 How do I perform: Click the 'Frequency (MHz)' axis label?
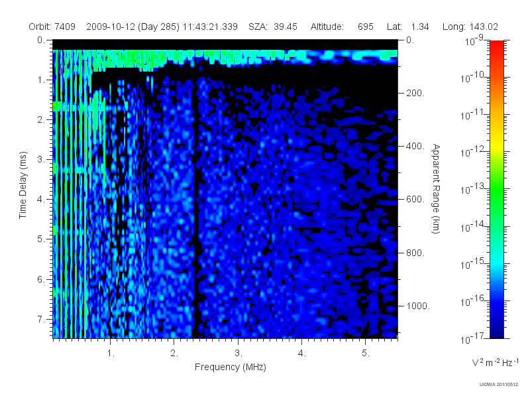point(231,367)
